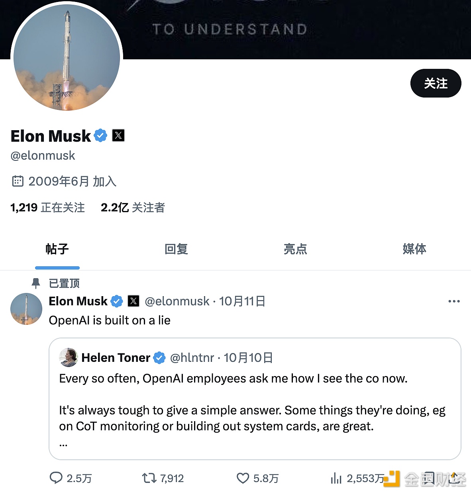Click the view count bar chart icon
The image size is (471, 492).
pyautogui.click(x=336, y=478)
